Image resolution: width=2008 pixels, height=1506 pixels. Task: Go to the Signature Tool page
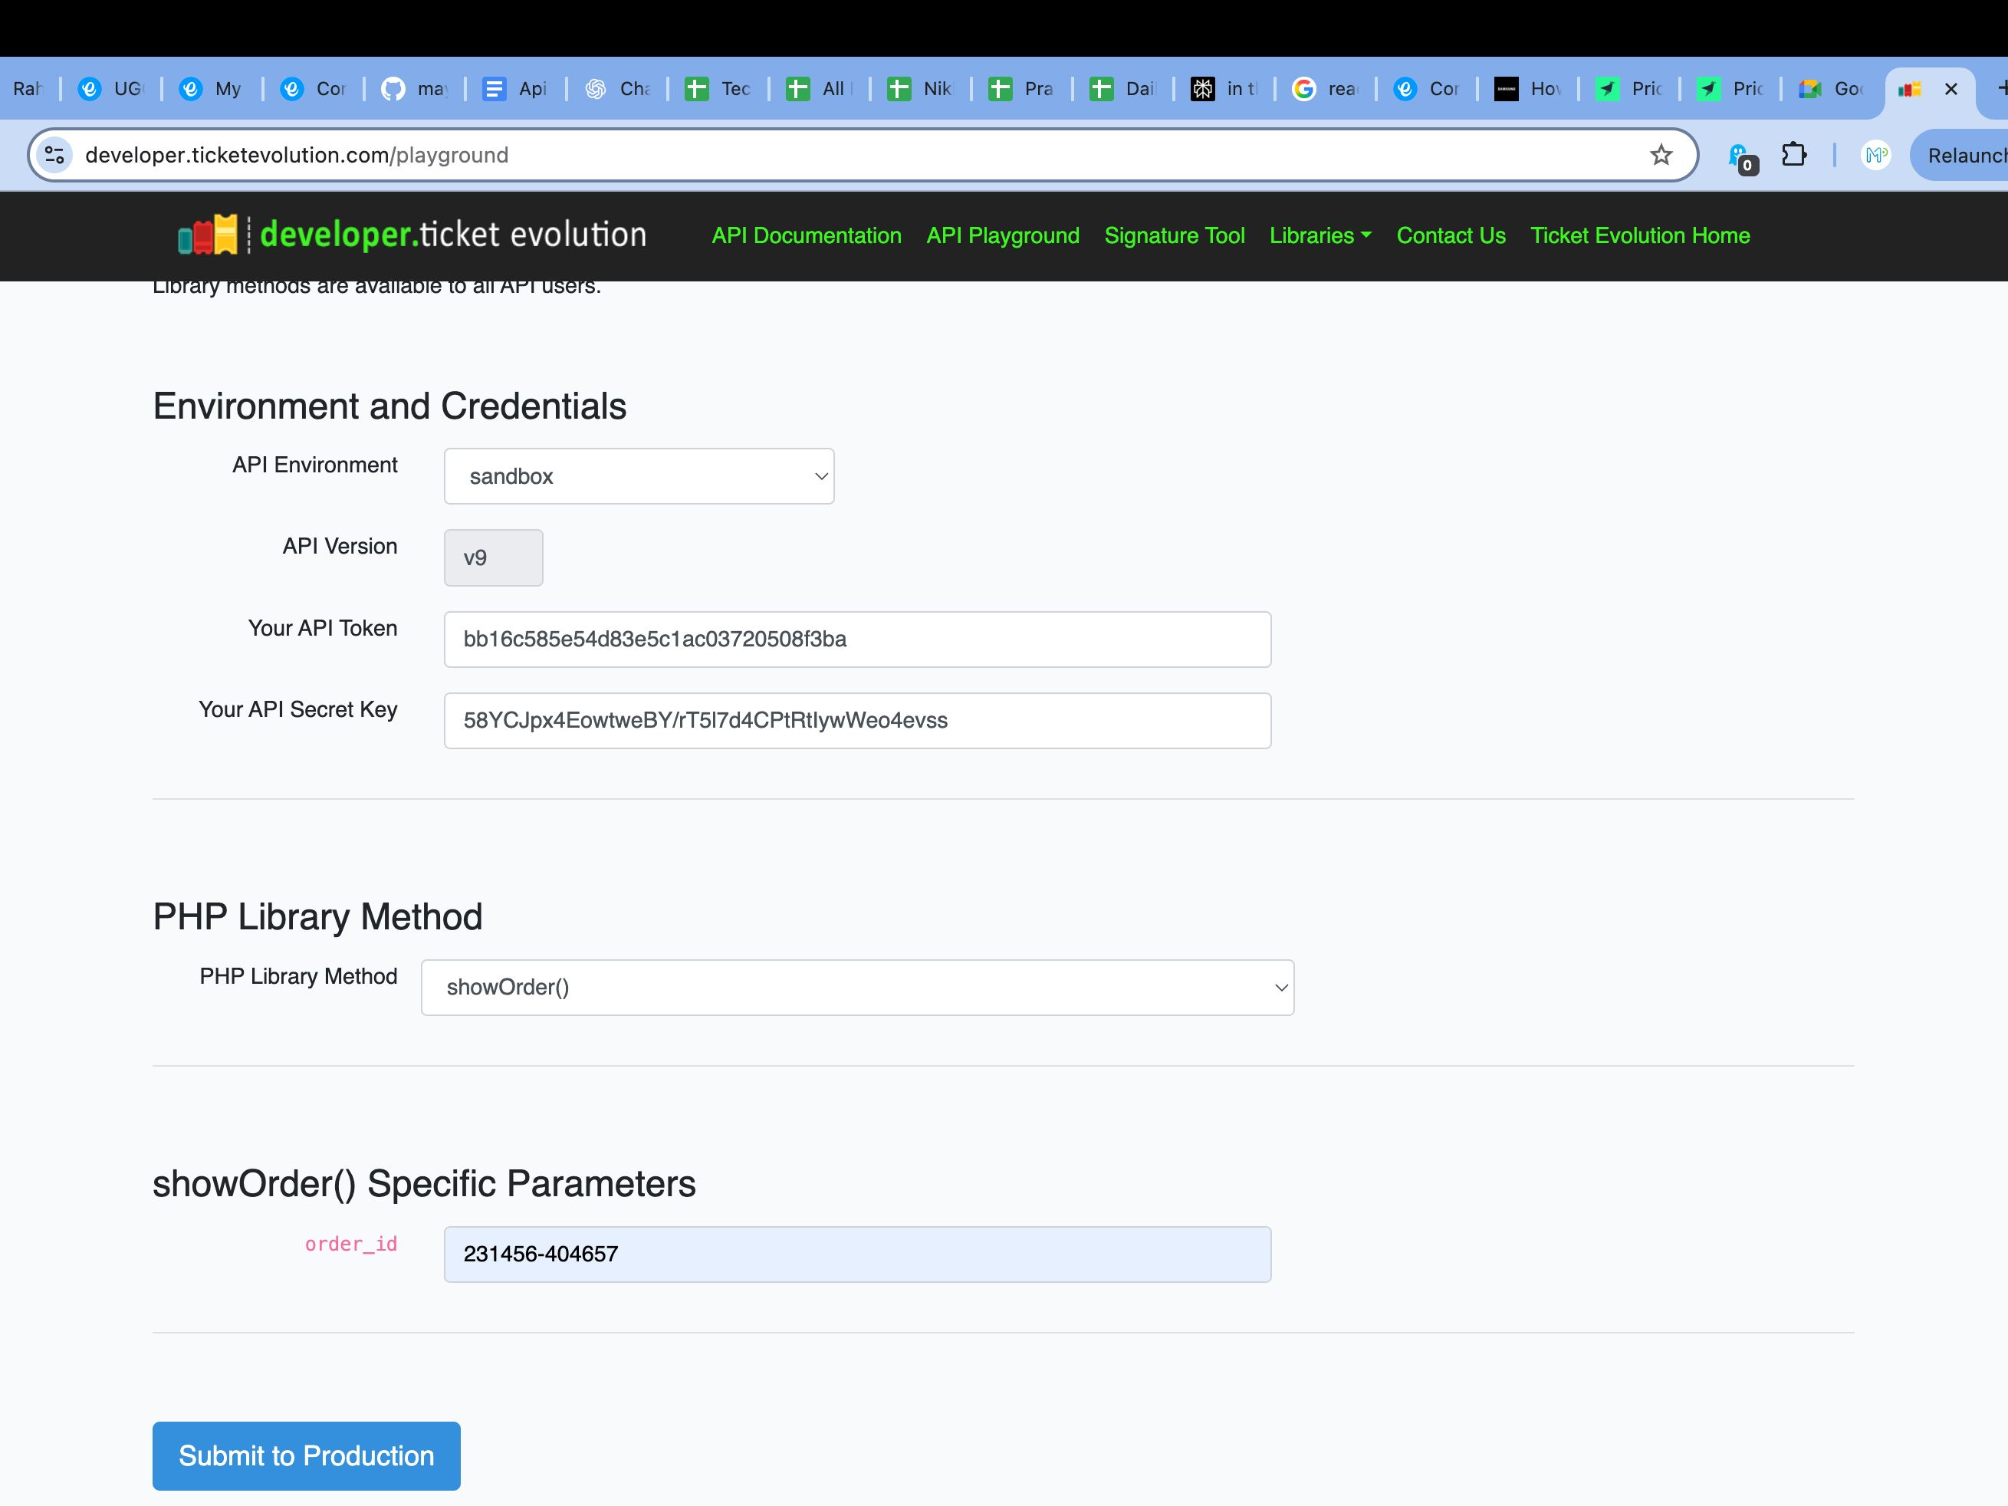tap(1174, 236)
